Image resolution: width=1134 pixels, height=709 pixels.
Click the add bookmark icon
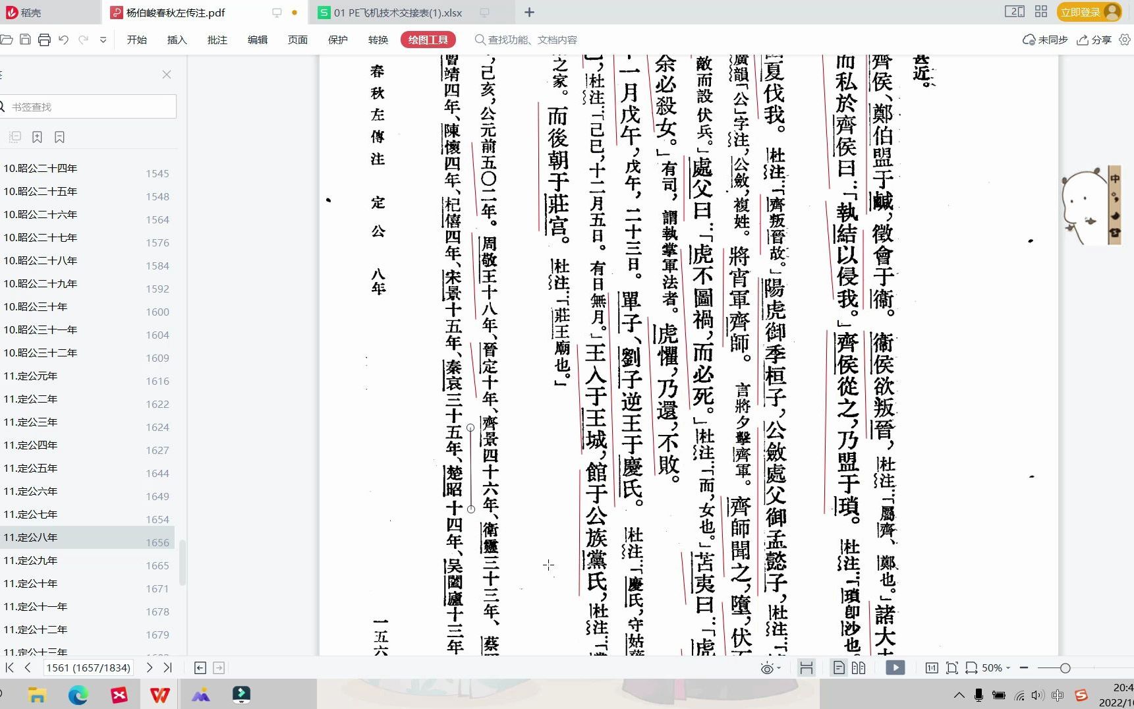point(38,136)
